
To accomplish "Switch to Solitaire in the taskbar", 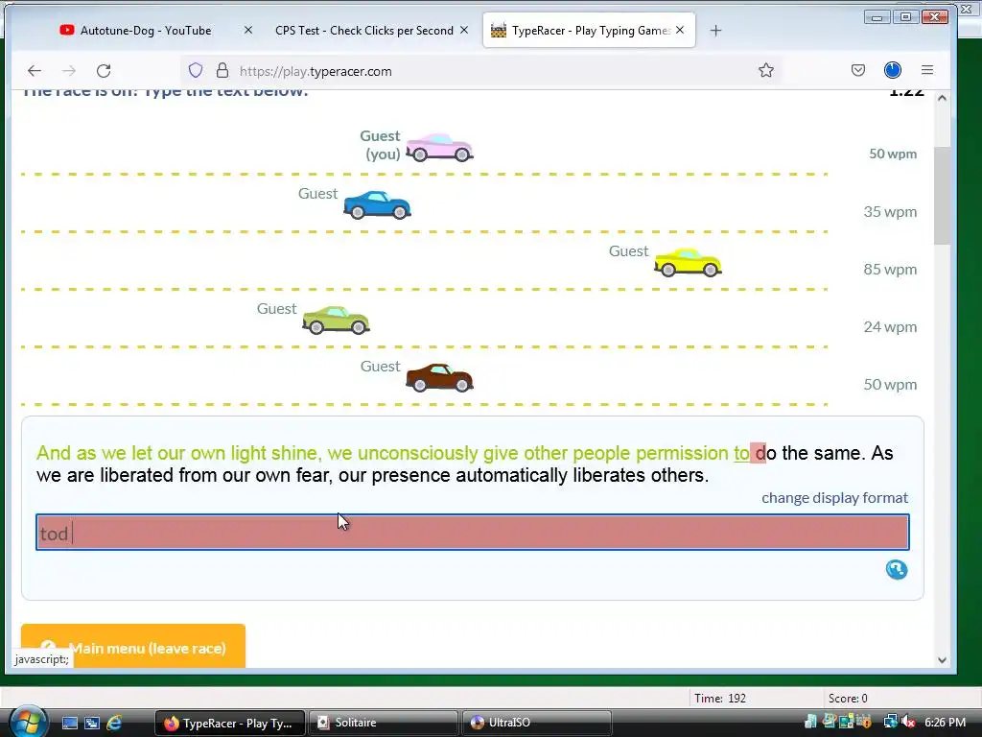I will [383, 724].
